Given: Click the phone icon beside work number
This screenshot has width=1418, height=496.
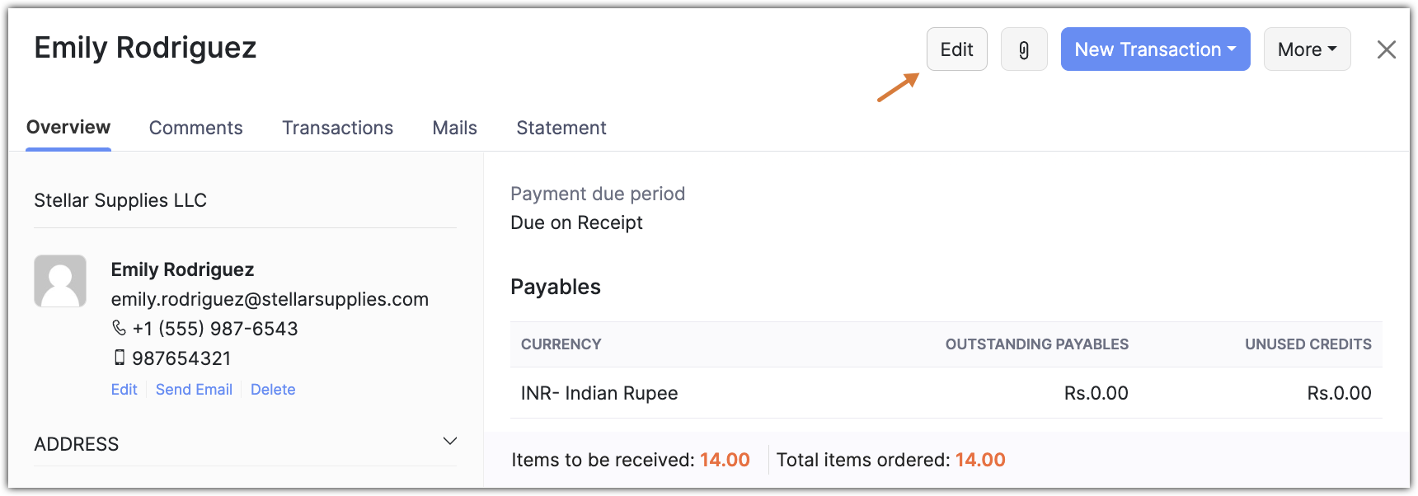Looking at the screenshot, I should tap(119, 328).
